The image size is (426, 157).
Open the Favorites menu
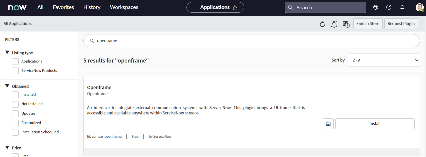coord(63,7)
